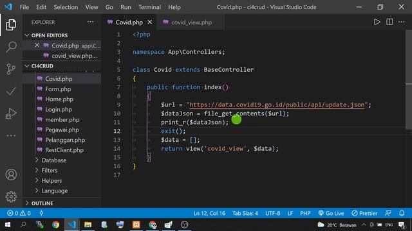Change LF end of line sequence
The height and width of the screenshot is (231, 412).
(290, 213)
